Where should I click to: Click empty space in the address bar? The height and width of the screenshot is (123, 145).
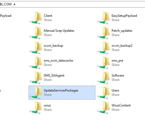coord(80,4)
